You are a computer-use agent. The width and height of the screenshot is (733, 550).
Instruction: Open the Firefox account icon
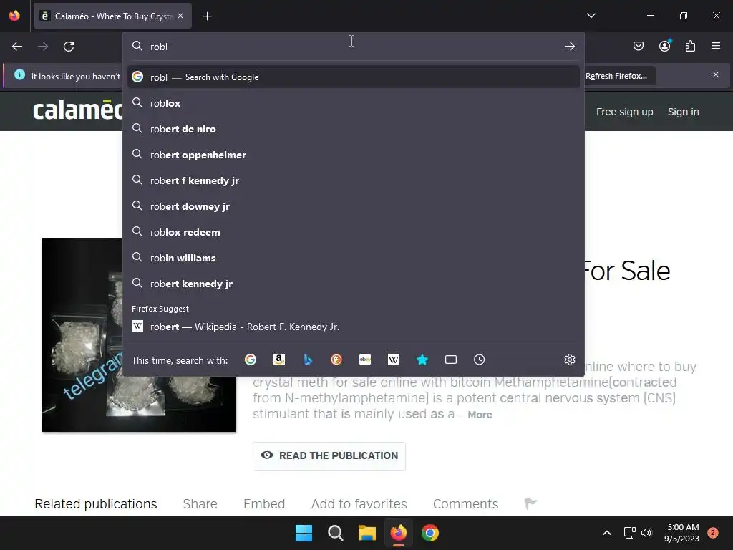[x=664, y=46]
